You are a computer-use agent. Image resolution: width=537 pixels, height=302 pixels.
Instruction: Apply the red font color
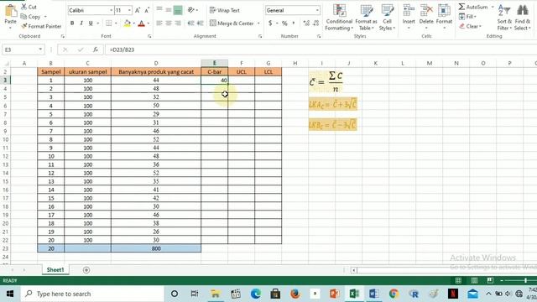point(142,23)
